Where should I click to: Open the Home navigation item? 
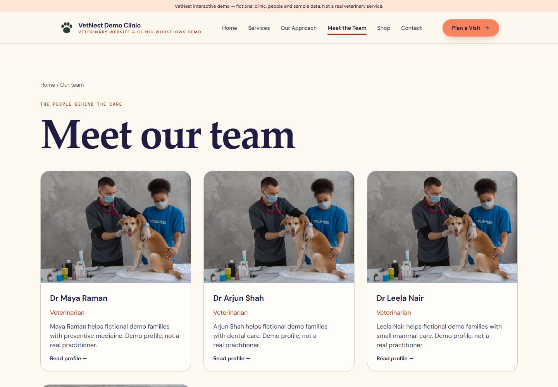[229, 28]
